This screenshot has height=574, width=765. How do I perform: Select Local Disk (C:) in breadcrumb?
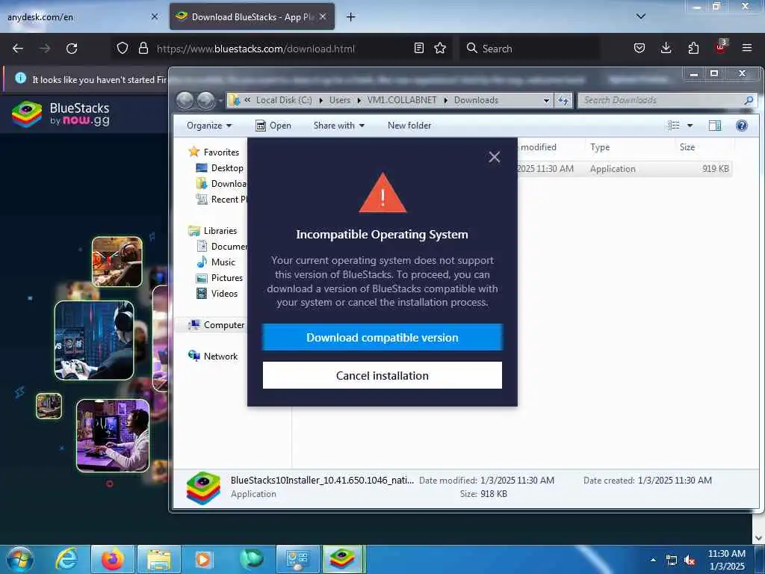coord(284,100)
